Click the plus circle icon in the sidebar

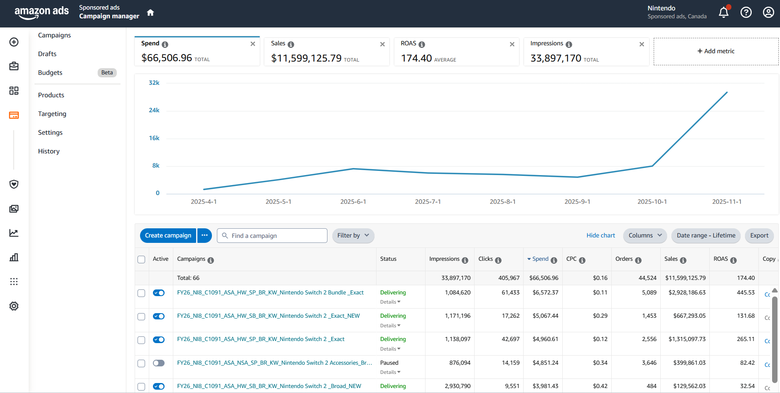point(14,42)
